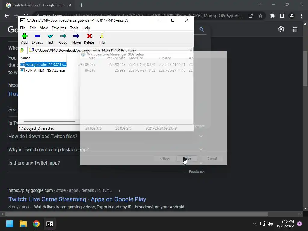308x231 pixels.
Task: Open the Edit menu in 7-Zip
Action: tap(32, 28)
